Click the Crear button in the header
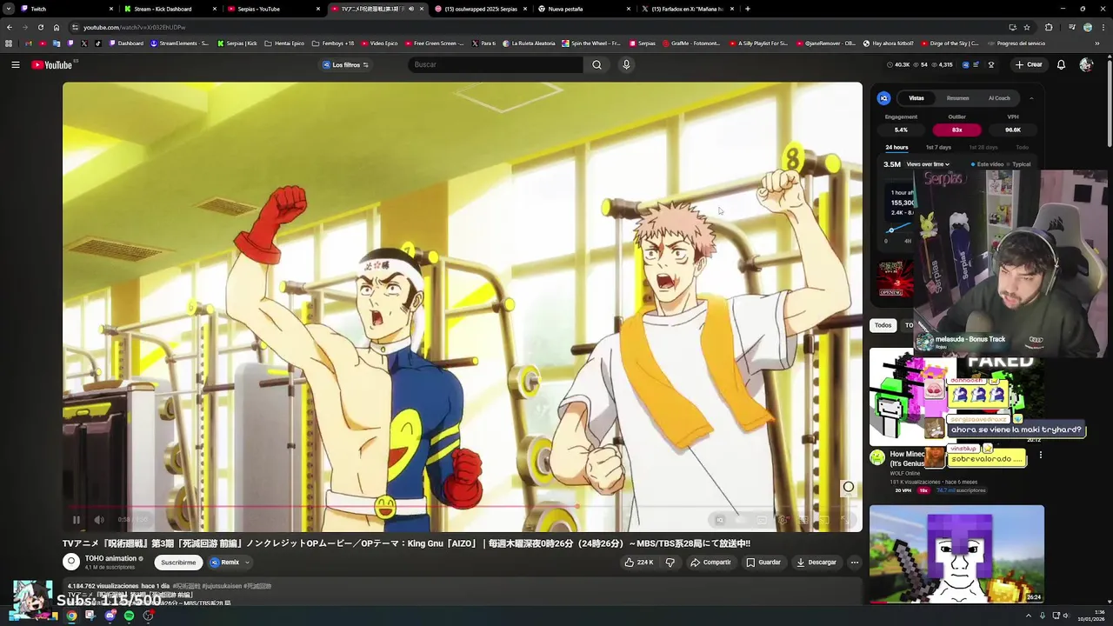 (1028, 64)
